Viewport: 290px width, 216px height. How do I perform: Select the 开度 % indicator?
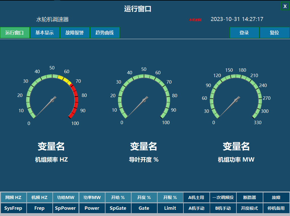click(144, 198)
